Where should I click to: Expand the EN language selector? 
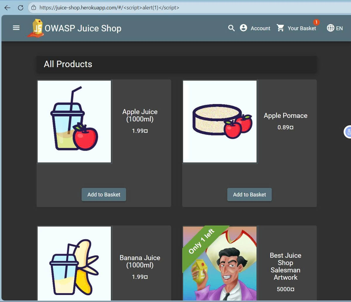(335, 28)
